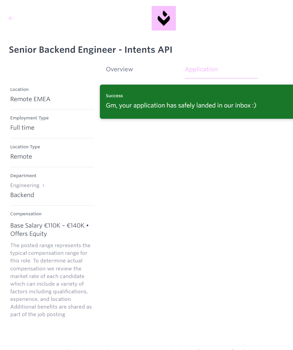Click the Senior Backend Engineer job title
Image resolution: width=293 pixels, height=350 pixels.
point(91,50)
